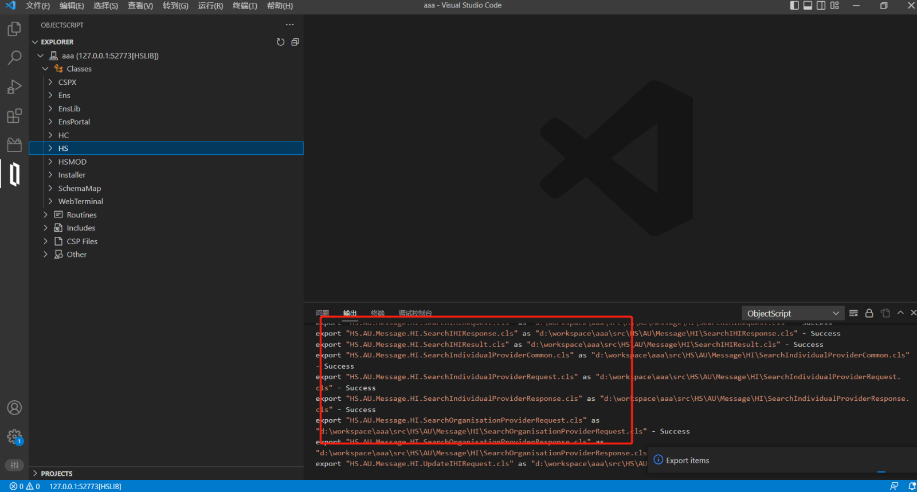This screenshot has height=492, width=917.
Task: Click the collapse all icon in Explorer
Action: point(295,42)
